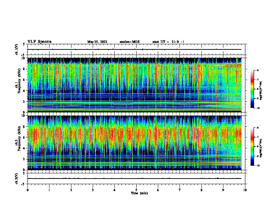Click the "-8" tick on ch.1 colorbar
Screen dimensions: 276x213
click(x=257, y=89)
